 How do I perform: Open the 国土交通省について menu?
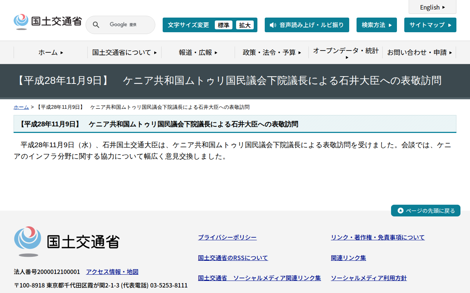coord(124,52)
